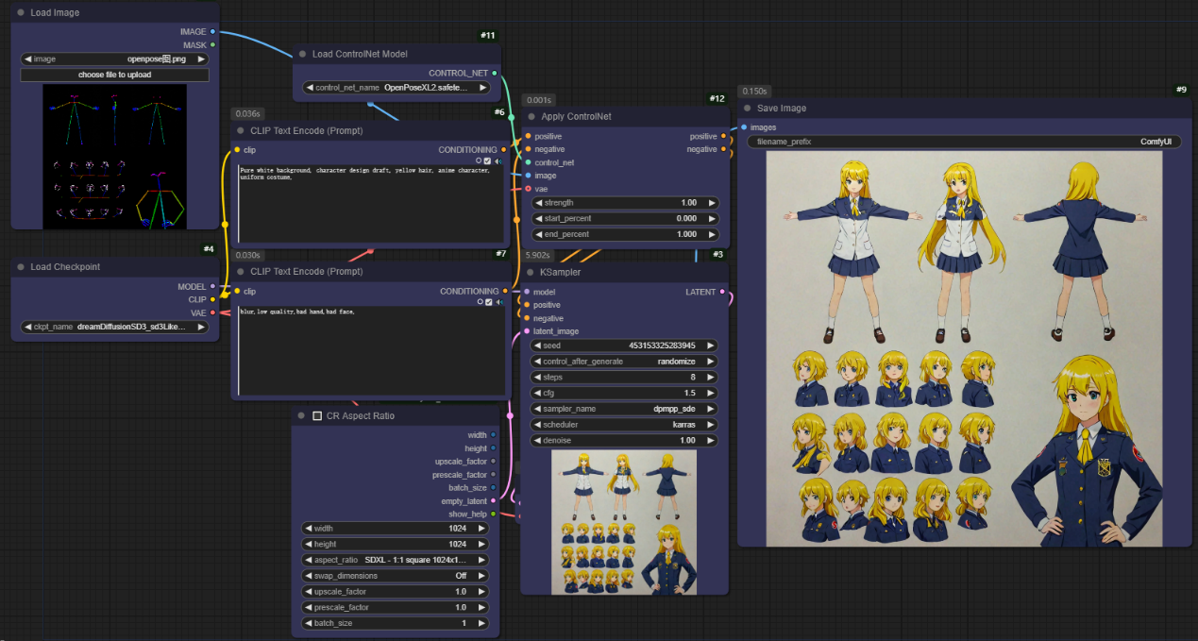The height and width of the screenshot is (641, 1198).
Task: Collapse the Save Image node using its header dot
Action: point(747,108)
